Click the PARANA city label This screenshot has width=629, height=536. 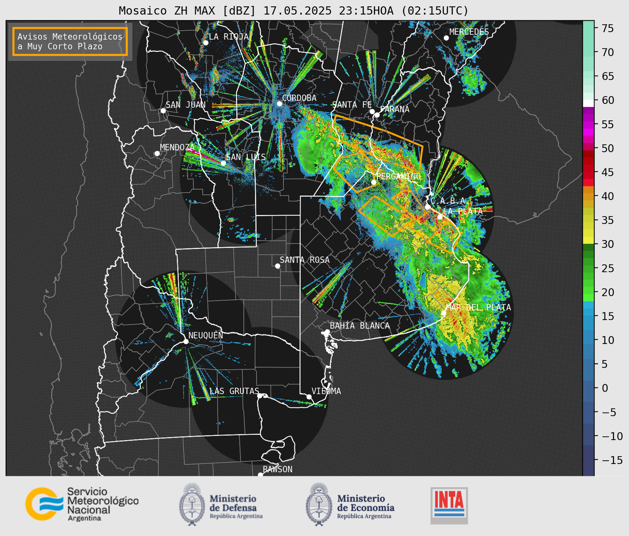pos(394,109)
